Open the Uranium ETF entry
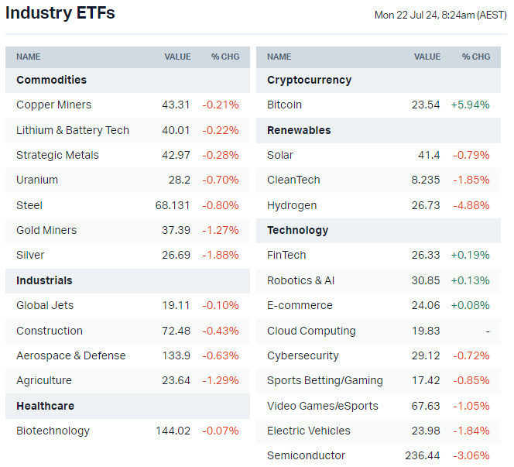This screenshot has width=514, height=467. (37, 180)
